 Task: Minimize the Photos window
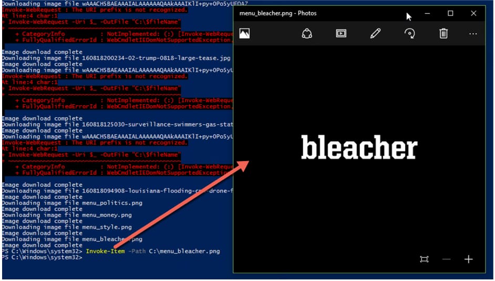pos(427,13)
